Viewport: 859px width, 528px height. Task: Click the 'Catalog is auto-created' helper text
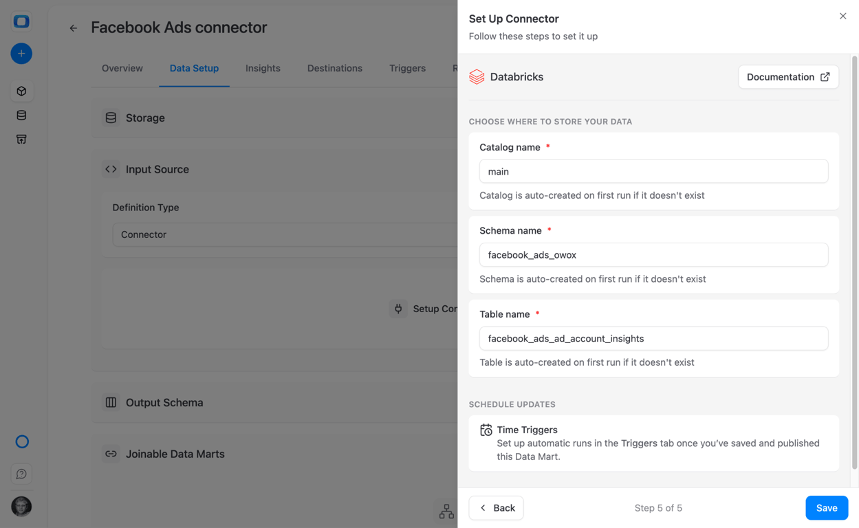[591, 195]
